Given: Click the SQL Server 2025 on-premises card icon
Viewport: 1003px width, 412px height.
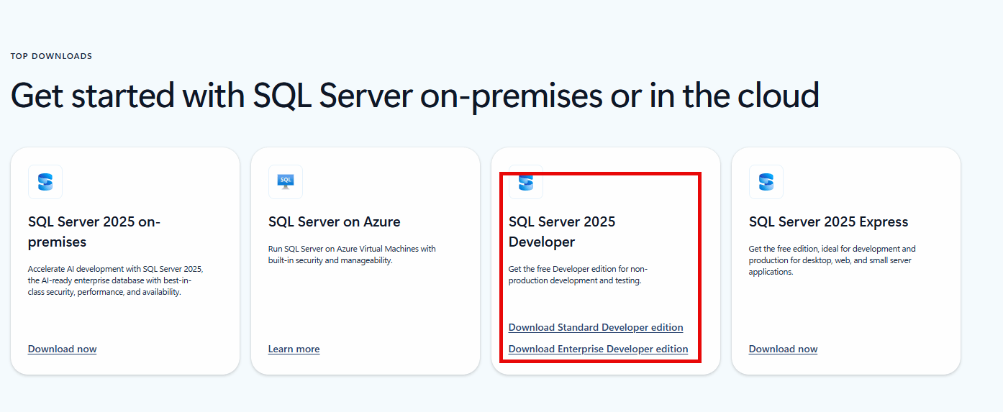Looking at the screenshot, I should 45,182.
